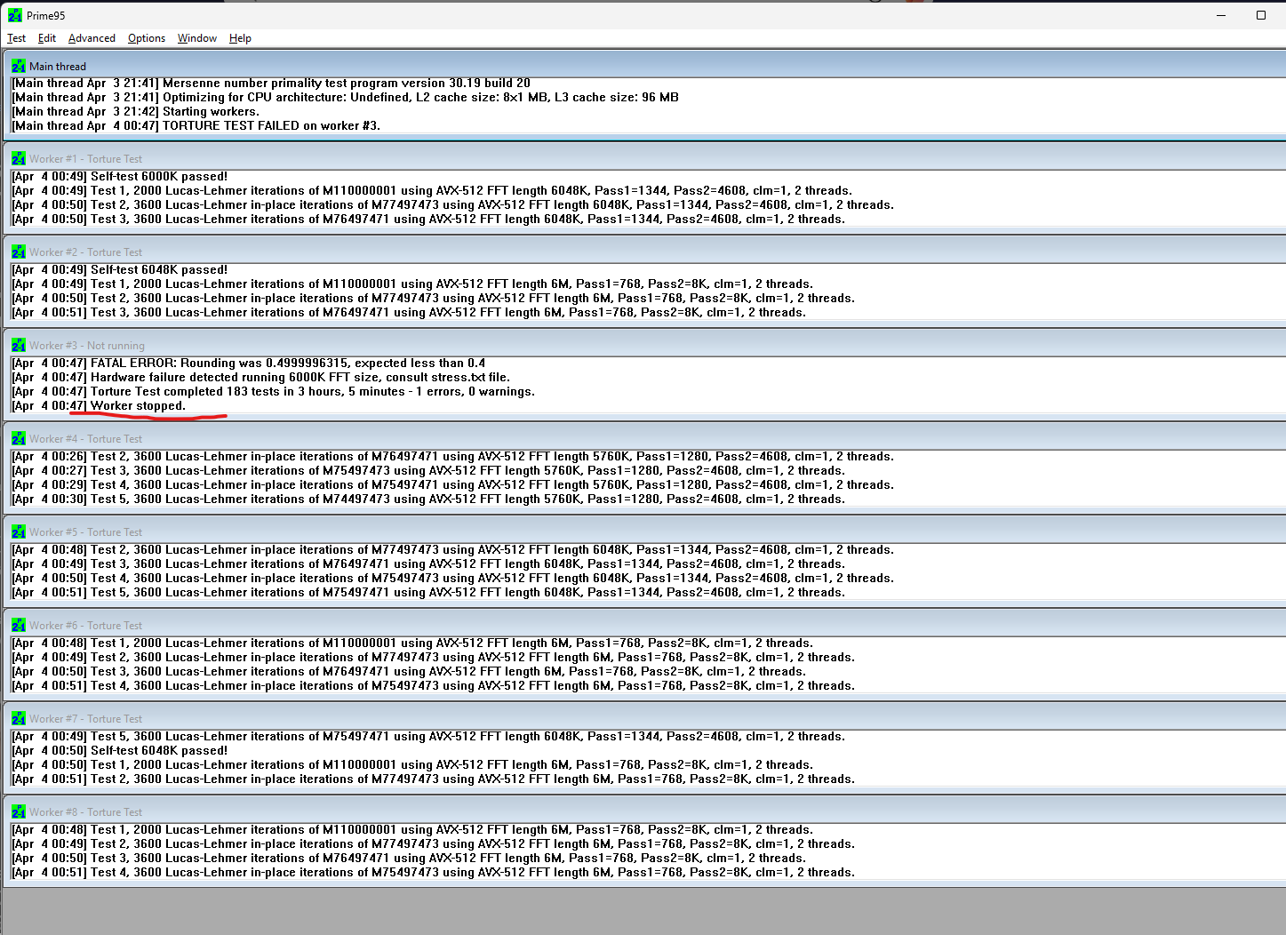This screenshot has height=935, width=1286.
Task: Click the Hardware failure detected log line
Action: [x=260, y=378]
